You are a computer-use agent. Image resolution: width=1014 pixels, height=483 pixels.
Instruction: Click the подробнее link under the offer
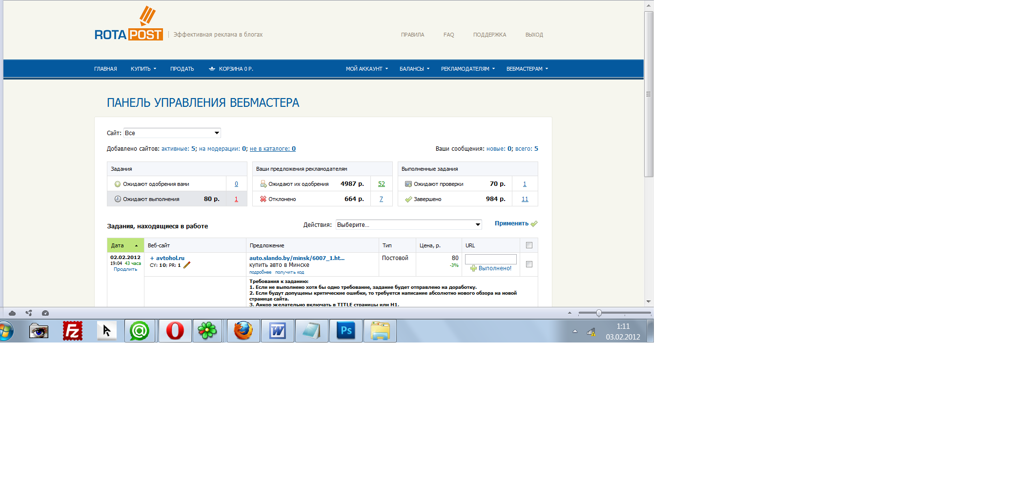(x=260, y=272)
